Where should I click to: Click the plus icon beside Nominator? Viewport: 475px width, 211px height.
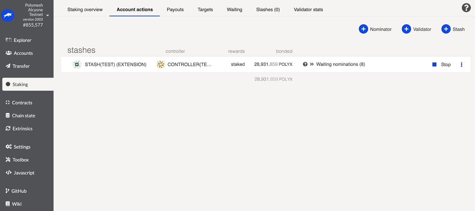point(363,29)
